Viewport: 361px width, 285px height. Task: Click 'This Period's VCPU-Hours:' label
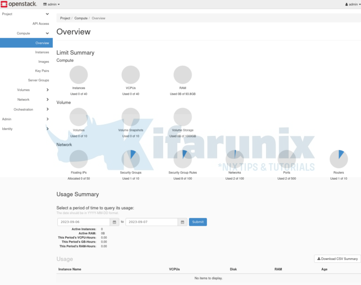click(77, 237)
